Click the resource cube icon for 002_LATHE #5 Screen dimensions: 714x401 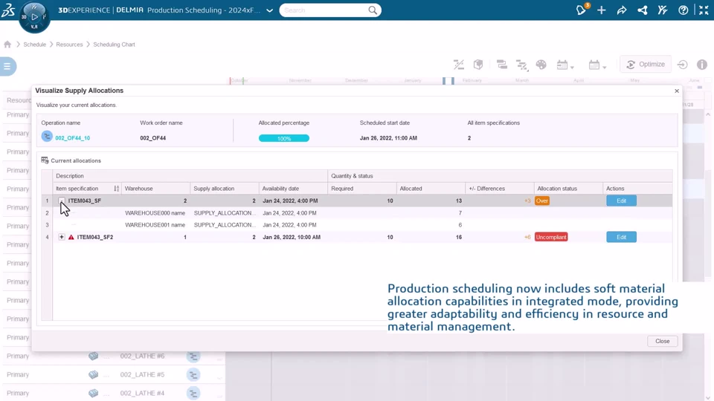point(94,374)
